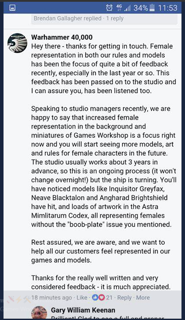Tap the 18 minutes ago timestamp

pyautogui.click(x=51, y=298)
